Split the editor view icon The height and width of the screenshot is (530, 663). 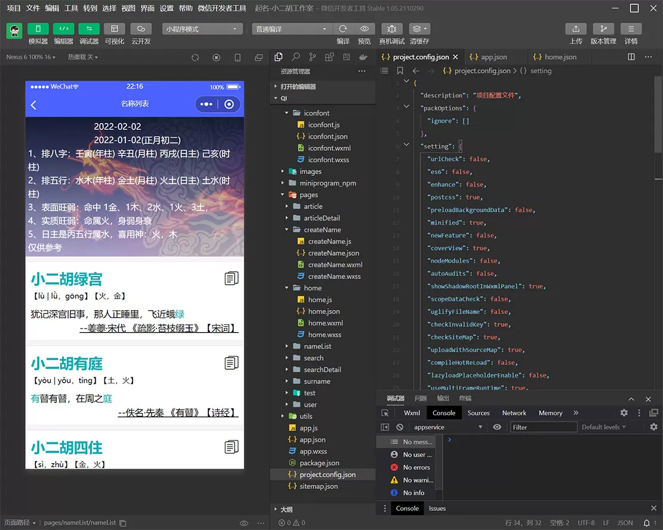[x=631, y=57]
